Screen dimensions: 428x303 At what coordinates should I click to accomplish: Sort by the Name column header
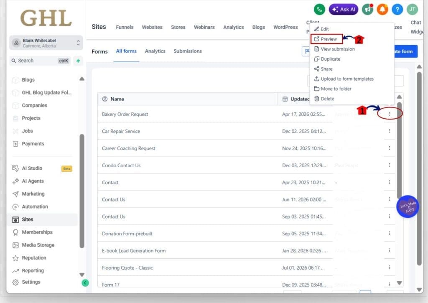pyautogui.click(x=117, y=99)
